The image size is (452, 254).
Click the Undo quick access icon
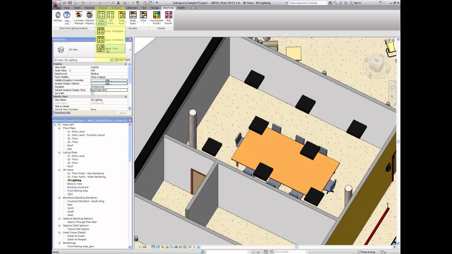83,3
